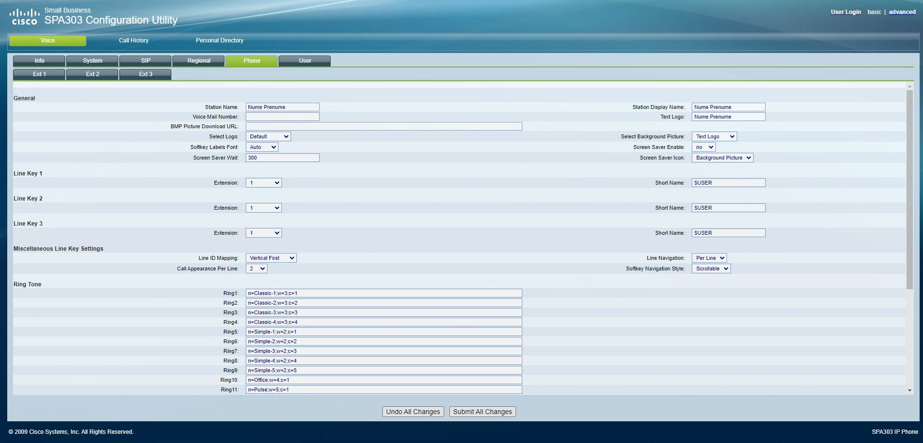
Task: Click the Cisco logo
Action: (24, 16)
